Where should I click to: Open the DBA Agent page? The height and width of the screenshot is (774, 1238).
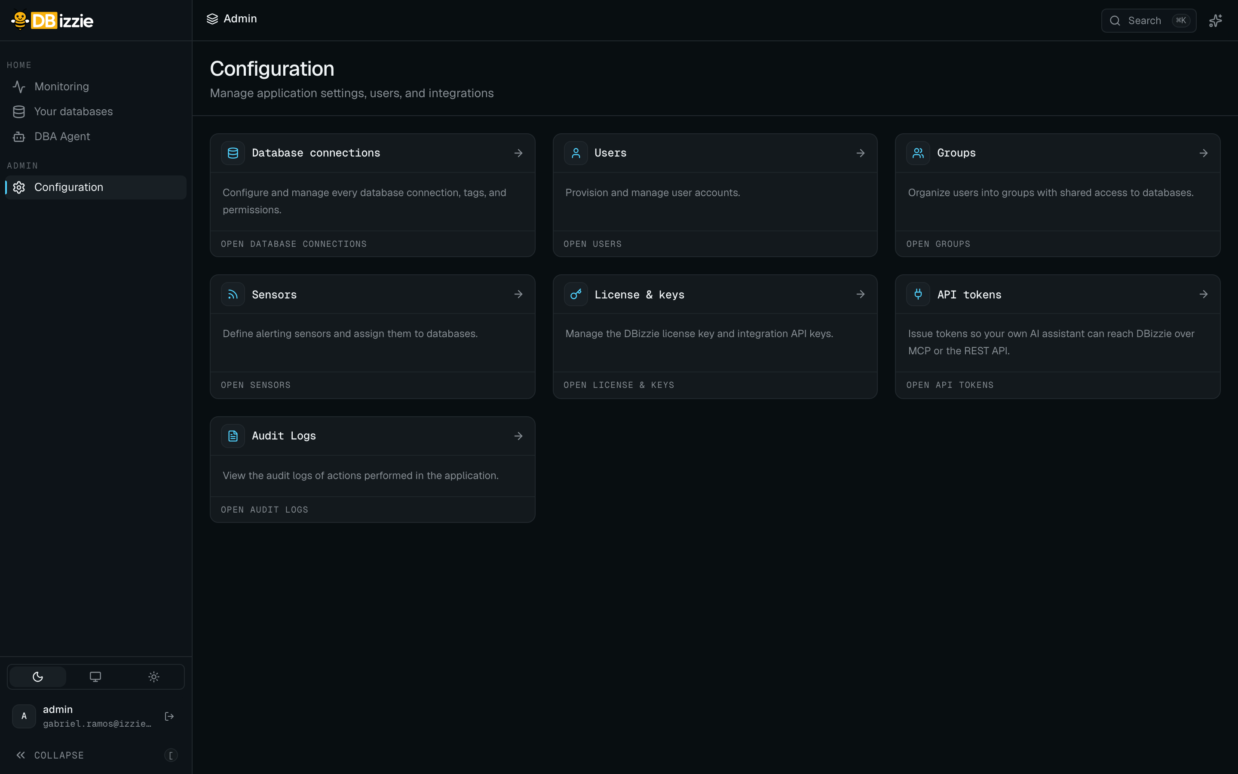(96, 137)
